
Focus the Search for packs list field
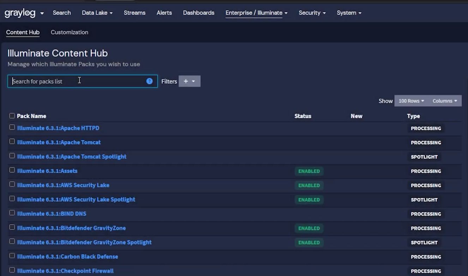click(83, 81)
